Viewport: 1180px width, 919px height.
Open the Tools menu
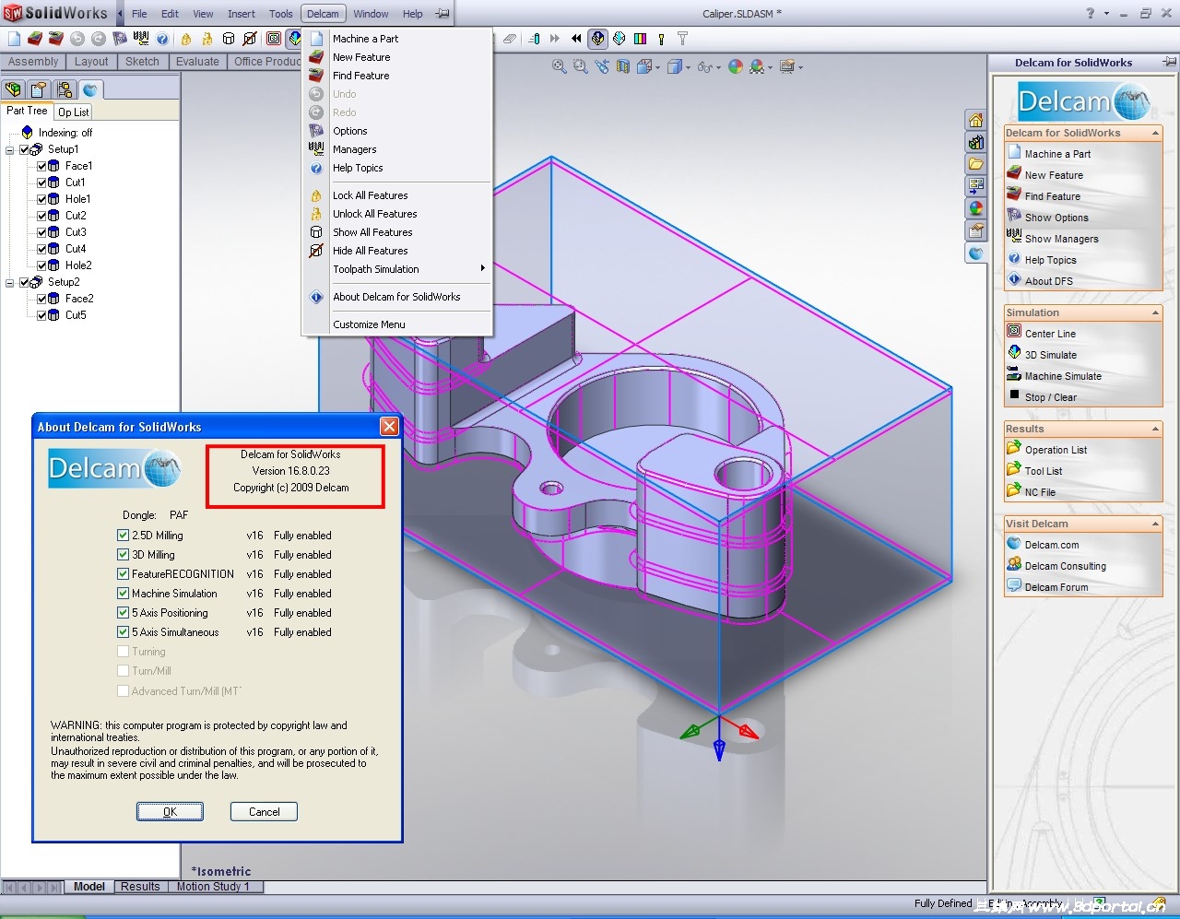click(x=281, y=14)
